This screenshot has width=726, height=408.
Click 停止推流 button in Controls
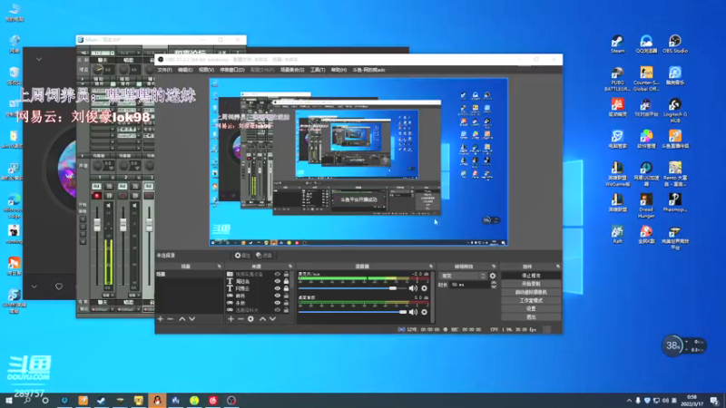(531, 276)
